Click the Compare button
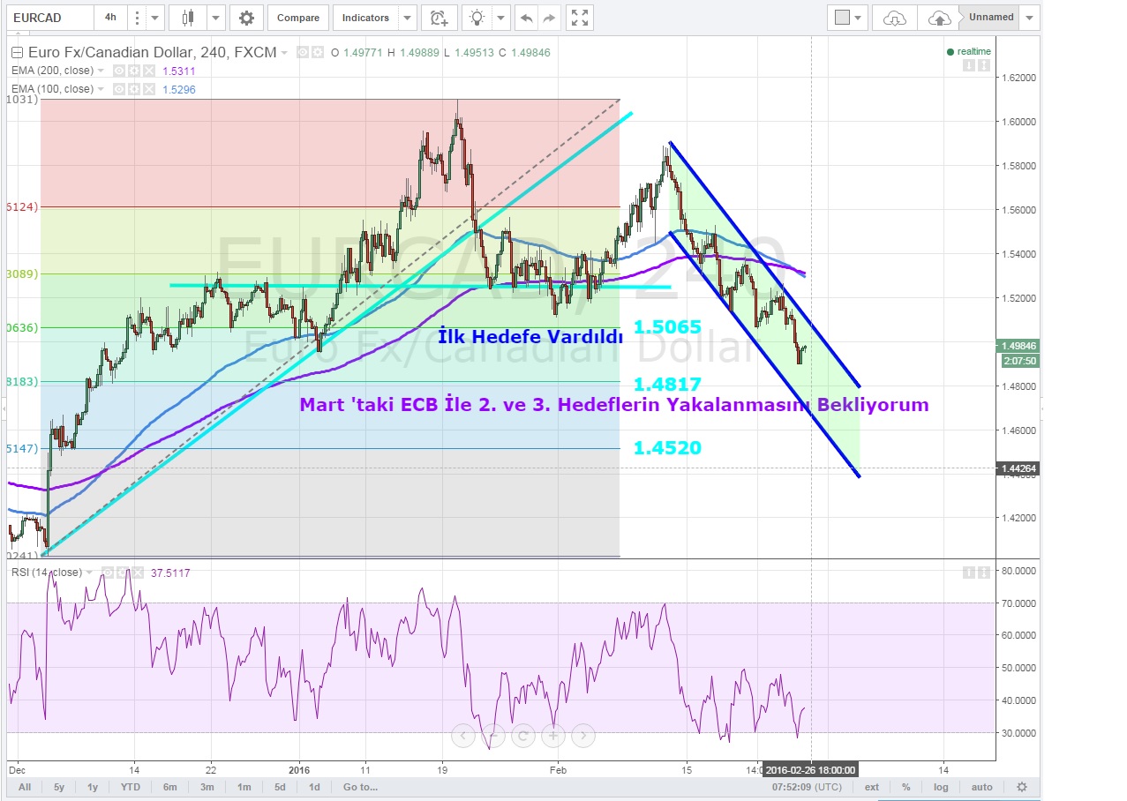 click(x=297, y=18)
